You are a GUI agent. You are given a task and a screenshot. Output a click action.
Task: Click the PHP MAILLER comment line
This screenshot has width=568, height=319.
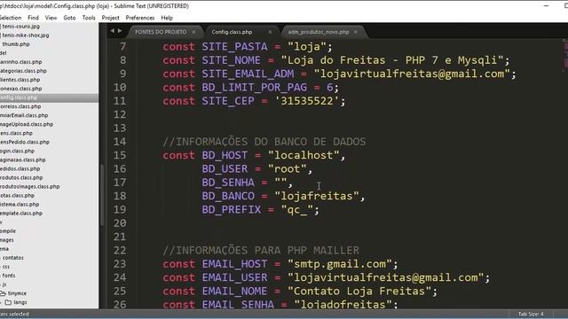[261, 250]
